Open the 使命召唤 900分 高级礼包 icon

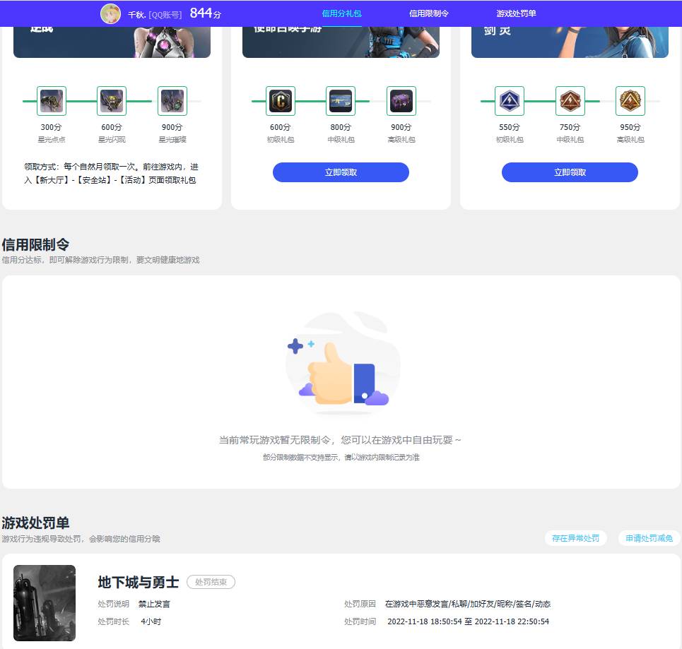[401, 100]
